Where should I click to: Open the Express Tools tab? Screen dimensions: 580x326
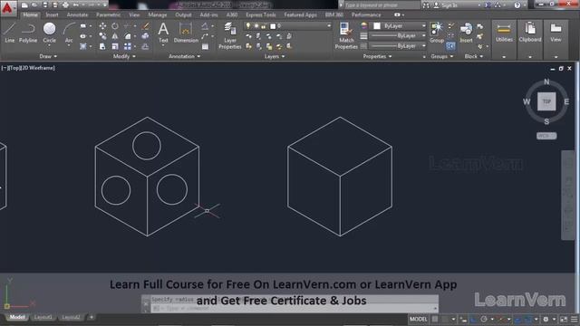click(x=261, y=14)
